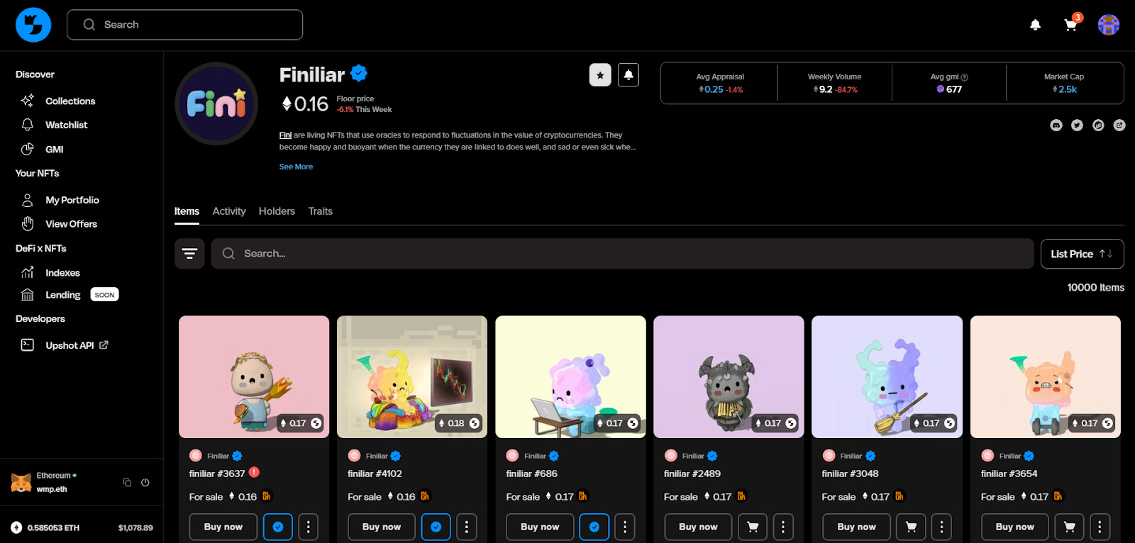This screenshot has height=543, width=1135.
Task: Deselect finiliar #686 cart checkmark
Action: 594,527
